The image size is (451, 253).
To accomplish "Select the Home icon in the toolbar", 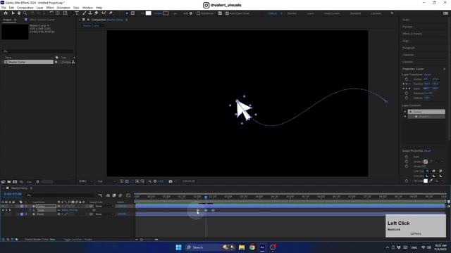I will tap(6, 13).
